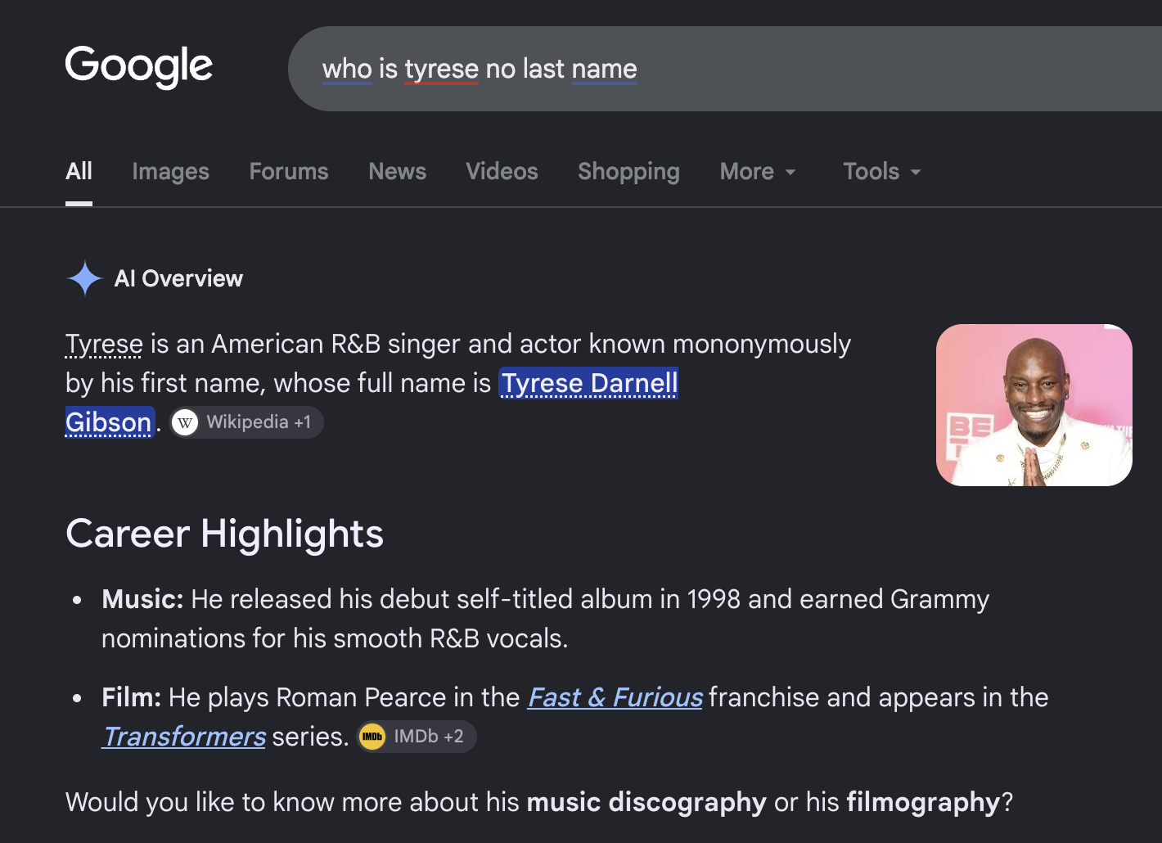Open the Tools dropdown

(882, 171)
